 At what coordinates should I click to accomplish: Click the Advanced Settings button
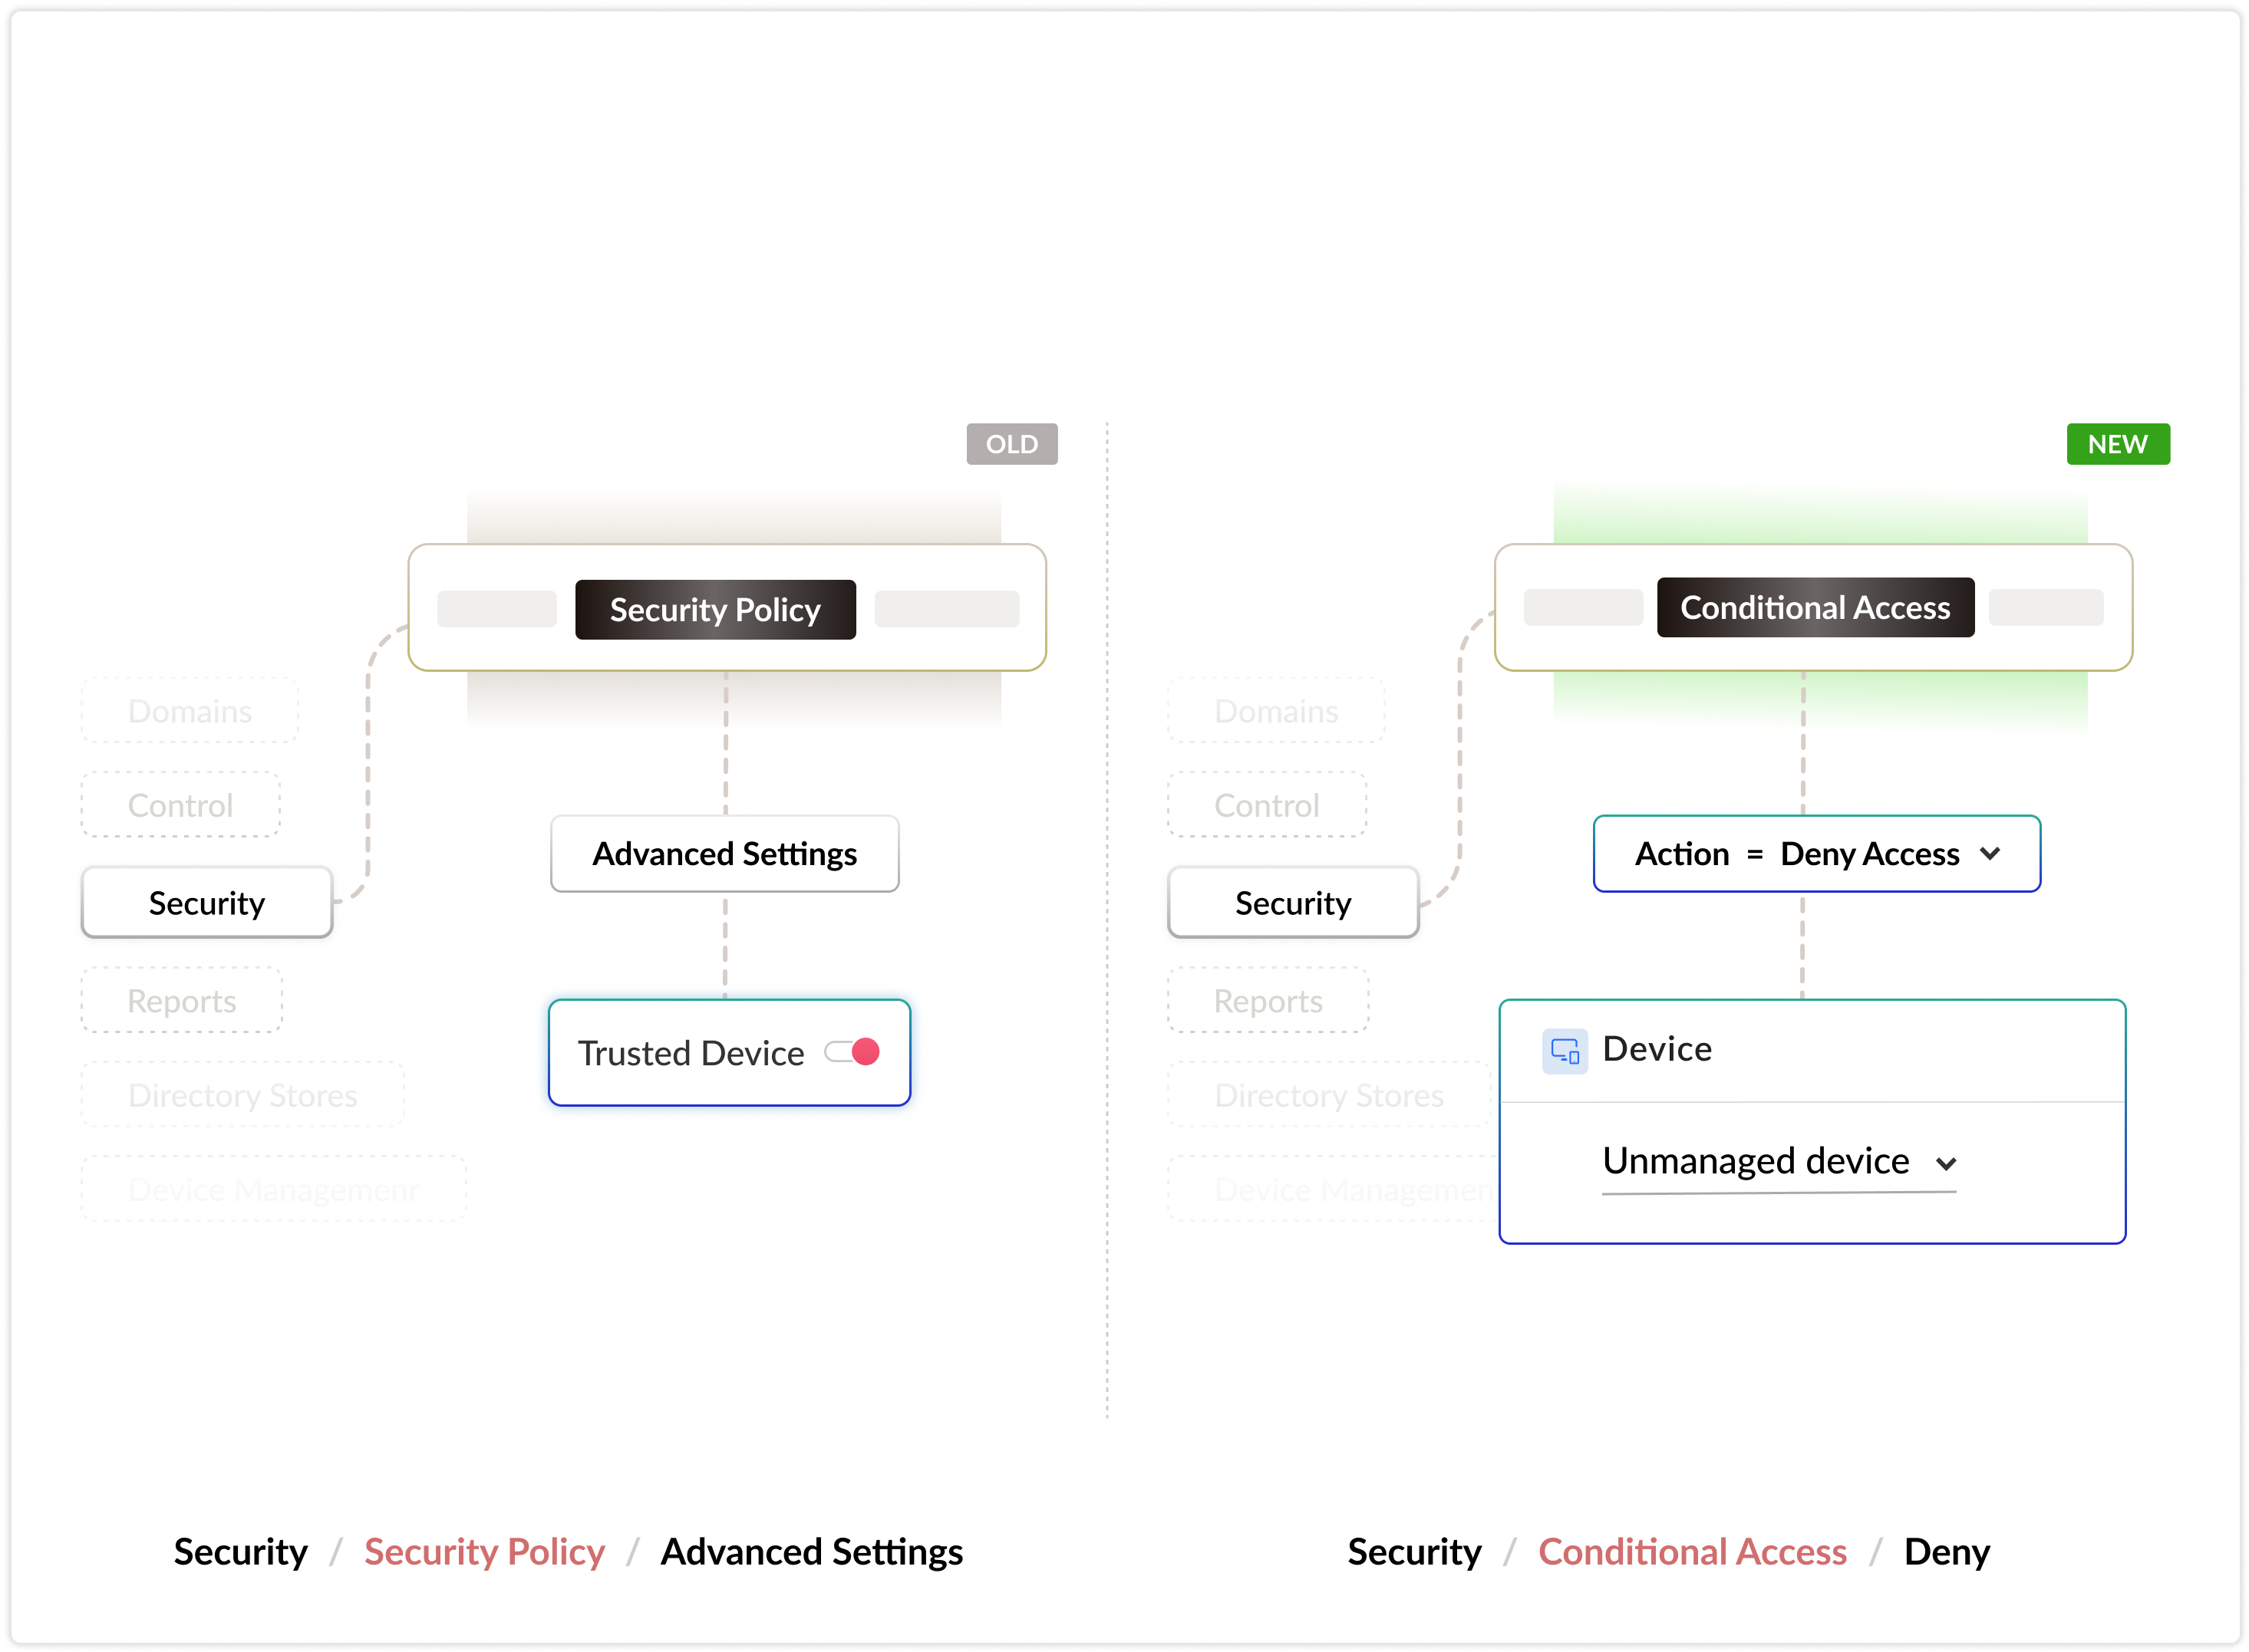724,854
